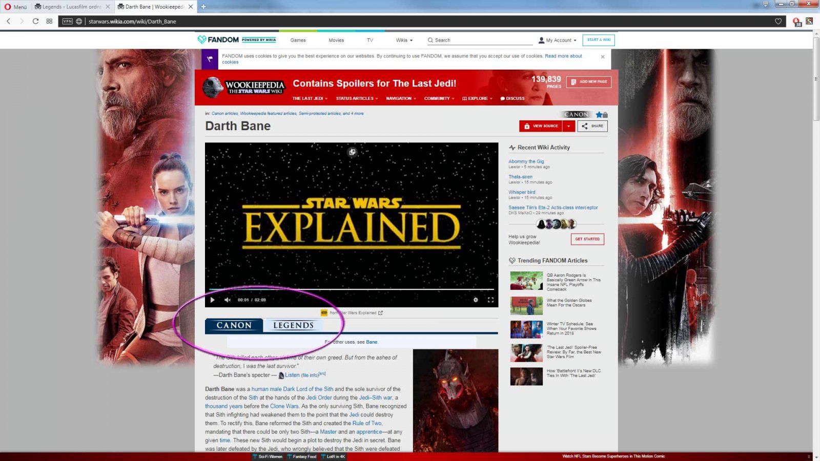
Task: Open a new tab with the plus button
Action: [x=203, y=7]
